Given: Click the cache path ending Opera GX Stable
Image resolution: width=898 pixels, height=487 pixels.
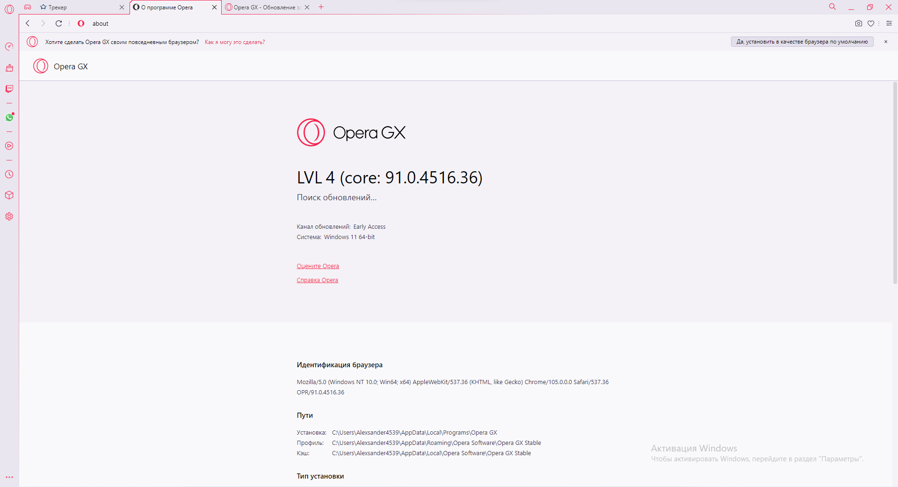Looking at the screenshot, I should click(x=431, y=453).
